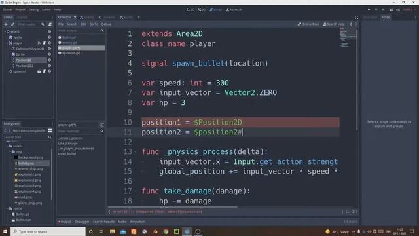Switch to 2D workspace

tap(191, 10)
